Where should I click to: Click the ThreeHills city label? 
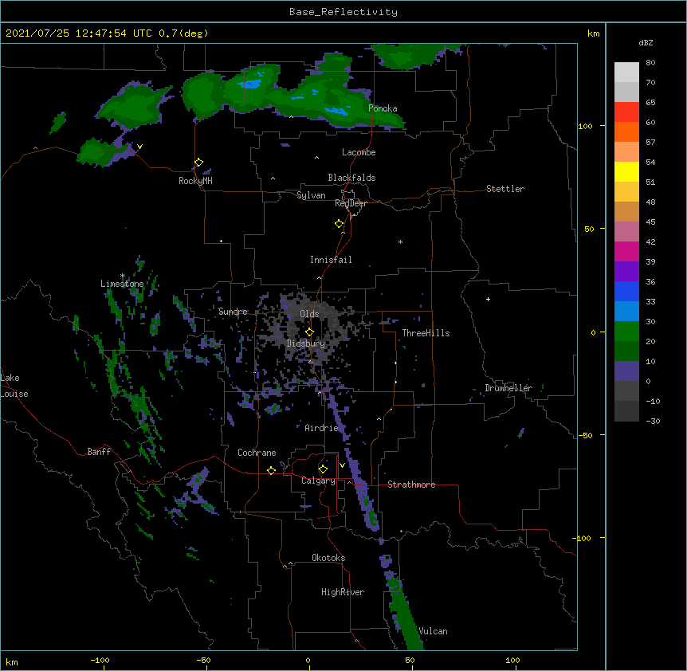click(426, 333)
